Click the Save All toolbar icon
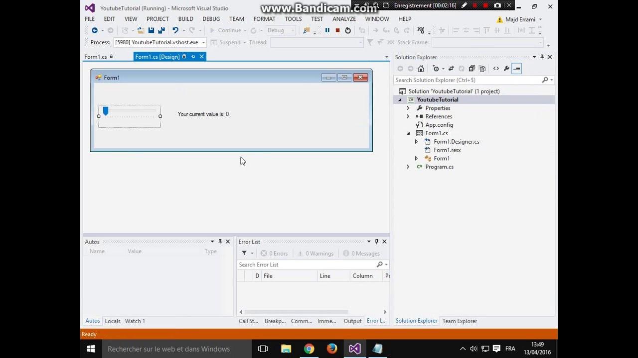 pos(161,30)
